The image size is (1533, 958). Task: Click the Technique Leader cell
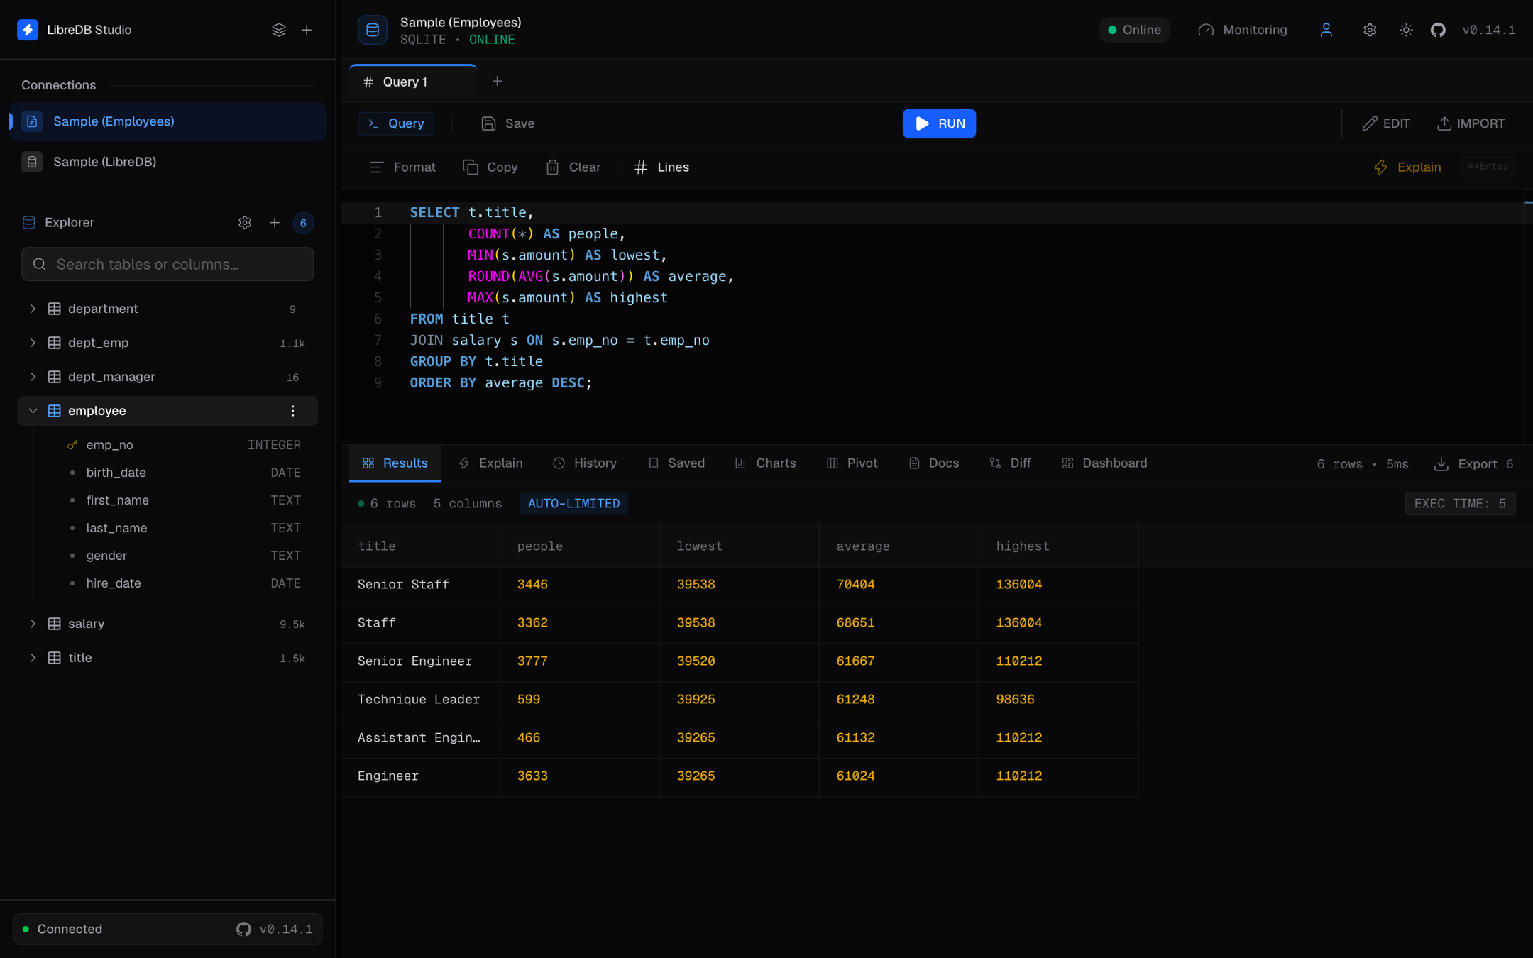[419, 700]
